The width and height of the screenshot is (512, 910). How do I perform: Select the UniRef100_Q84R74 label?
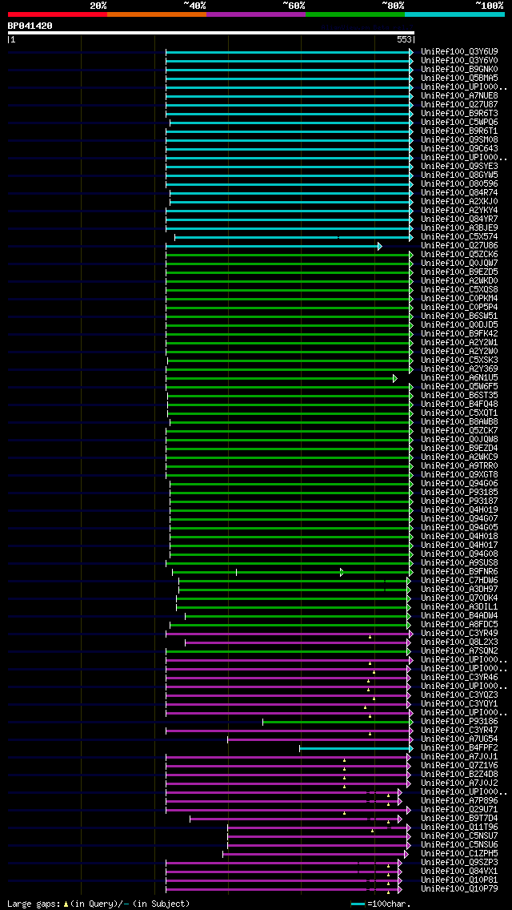(459, 193)
